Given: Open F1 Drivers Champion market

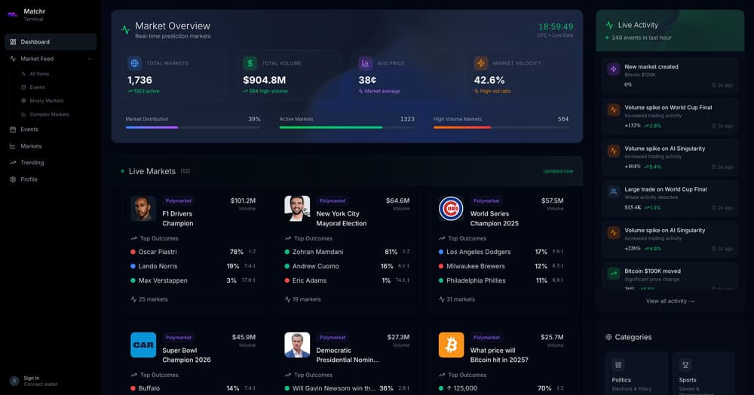Looking at the screenshot, I should (177, 219).
